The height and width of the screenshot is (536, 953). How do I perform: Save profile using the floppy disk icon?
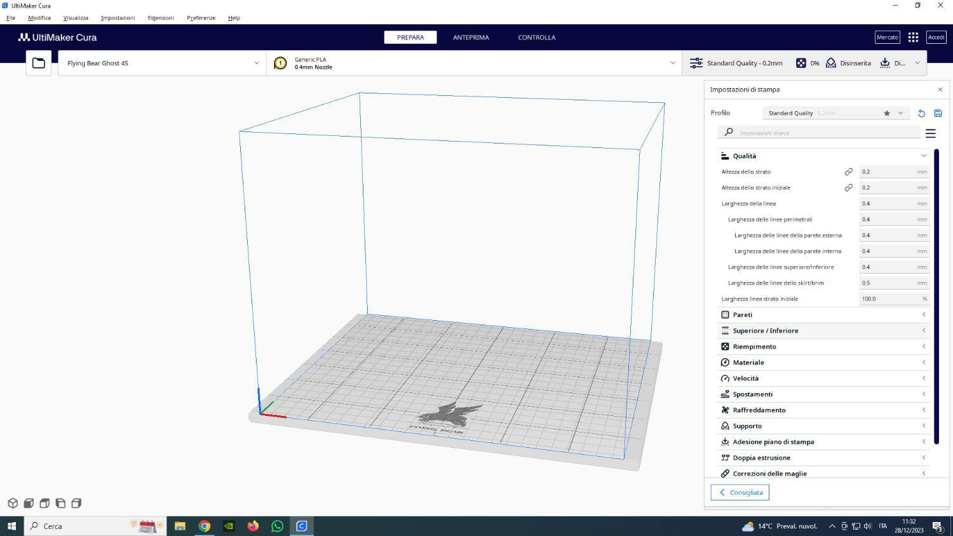[938, 113]
